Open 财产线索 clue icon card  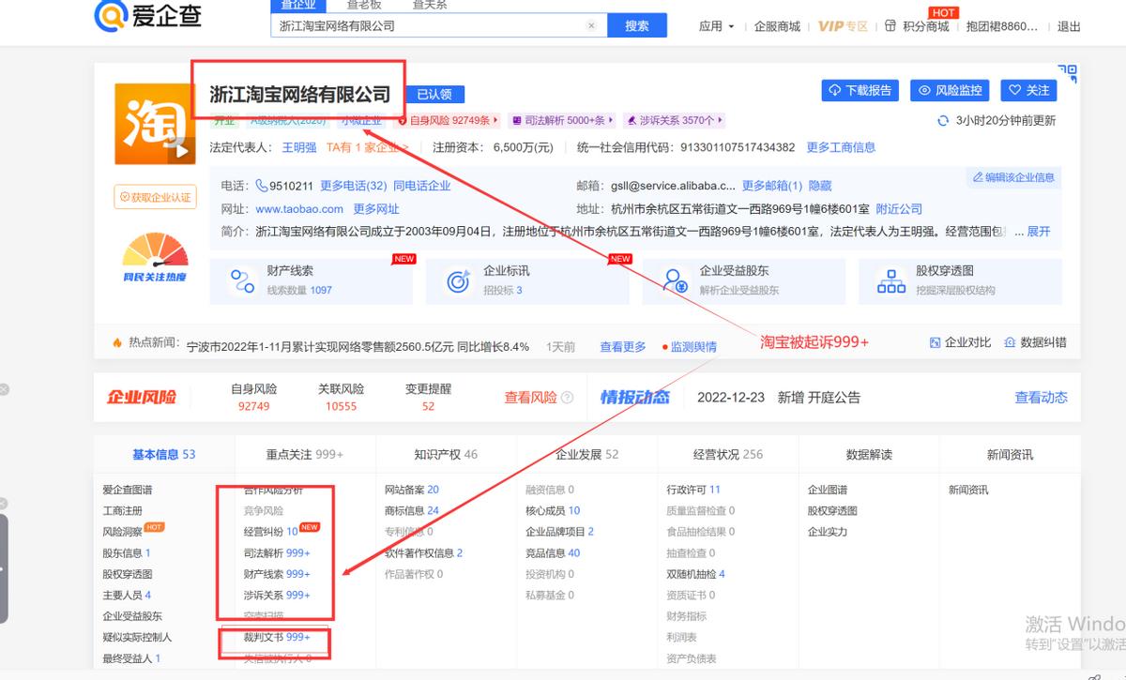click(x=242, y=280)
